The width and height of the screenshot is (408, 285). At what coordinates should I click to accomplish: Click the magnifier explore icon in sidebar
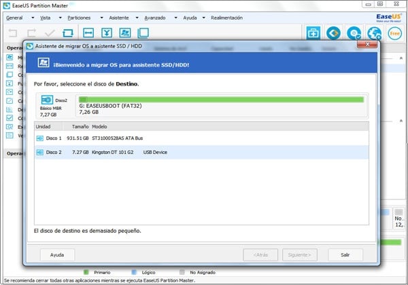[x=10, y=127]
